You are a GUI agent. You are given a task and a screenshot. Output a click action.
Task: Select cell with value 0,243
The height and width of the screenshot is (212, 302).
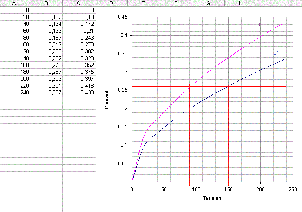coord(79,38)
